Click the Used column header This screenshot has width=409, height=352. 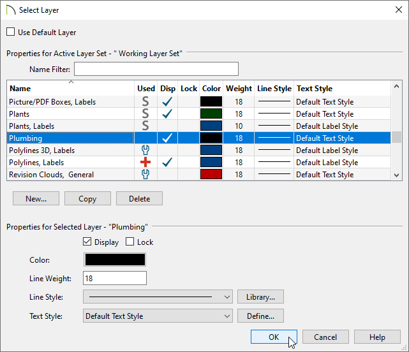pyautogui.click(x=146, y=89)
